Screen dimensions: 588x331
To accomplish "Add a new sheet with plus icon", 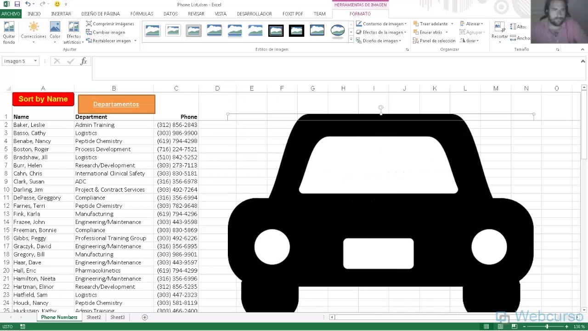I will 145,317.
